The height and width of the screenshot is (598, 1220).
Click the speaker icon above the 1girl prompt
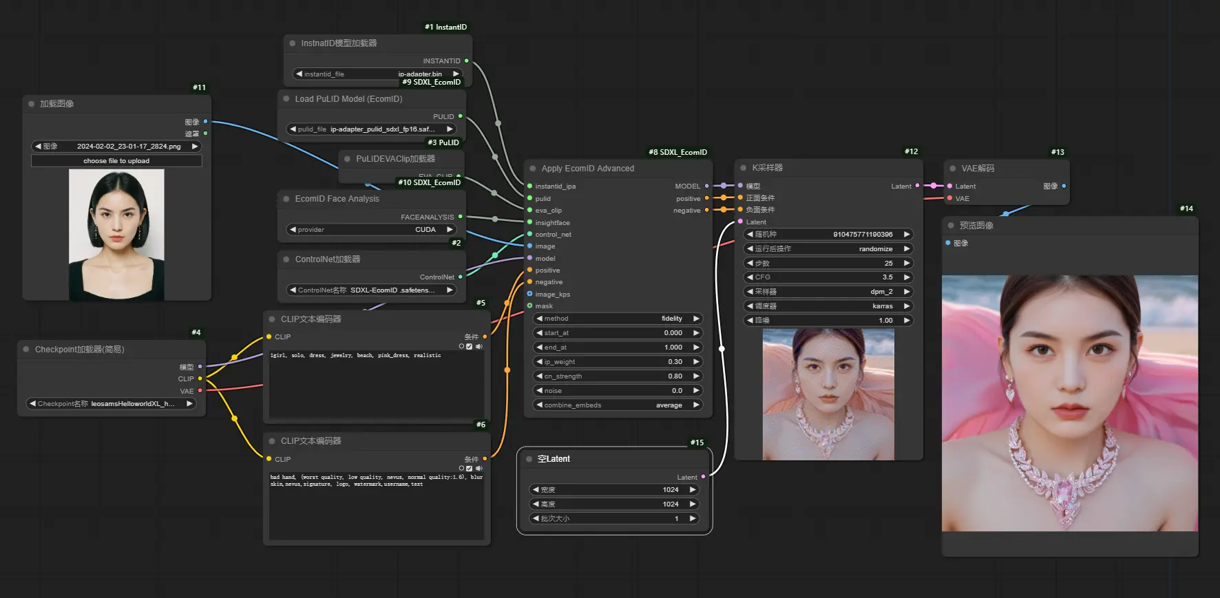[479, 347]
